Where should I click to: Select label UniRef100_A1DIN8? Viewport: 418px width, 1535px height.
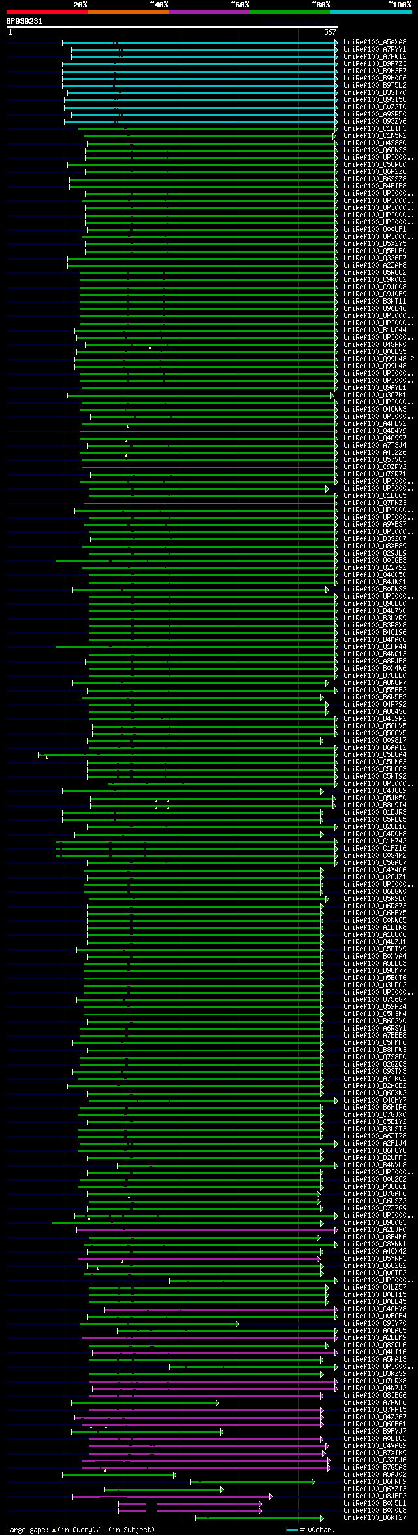point(375,928)
